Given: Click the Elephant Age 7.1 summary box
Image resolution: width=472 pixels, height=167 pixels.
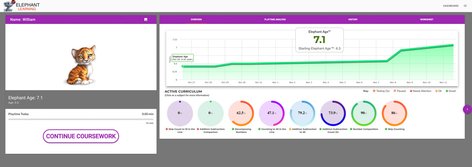Looking at the screenshot, I should pyautogui.click(x=319, y=40).
